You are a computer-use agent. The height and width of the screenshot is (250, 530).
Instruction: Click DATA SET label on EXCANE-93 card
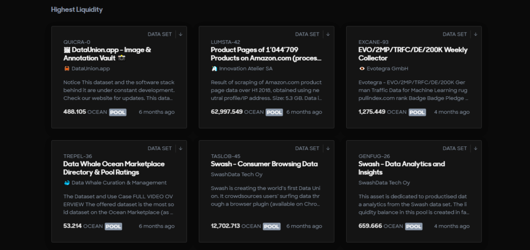454,34
